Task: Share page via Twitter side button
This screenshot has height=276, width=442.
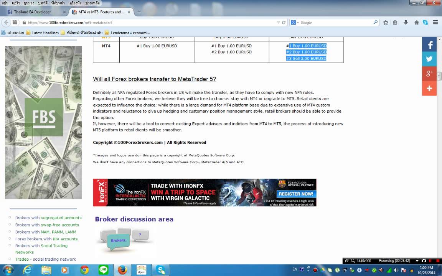Action: 429,59
